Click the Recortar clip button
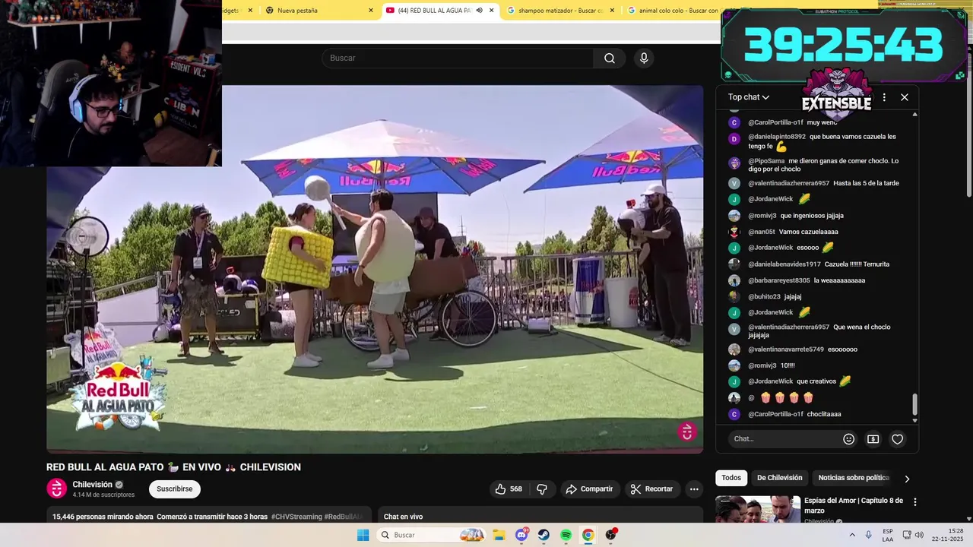The height and width of the screenshot is (547, 973). pyautogui.click(x=652, y=489)
